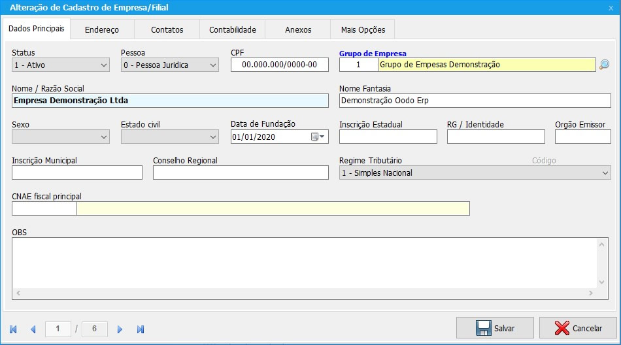
Task: Switch to the Endereço tab
Action: (102, 29)
